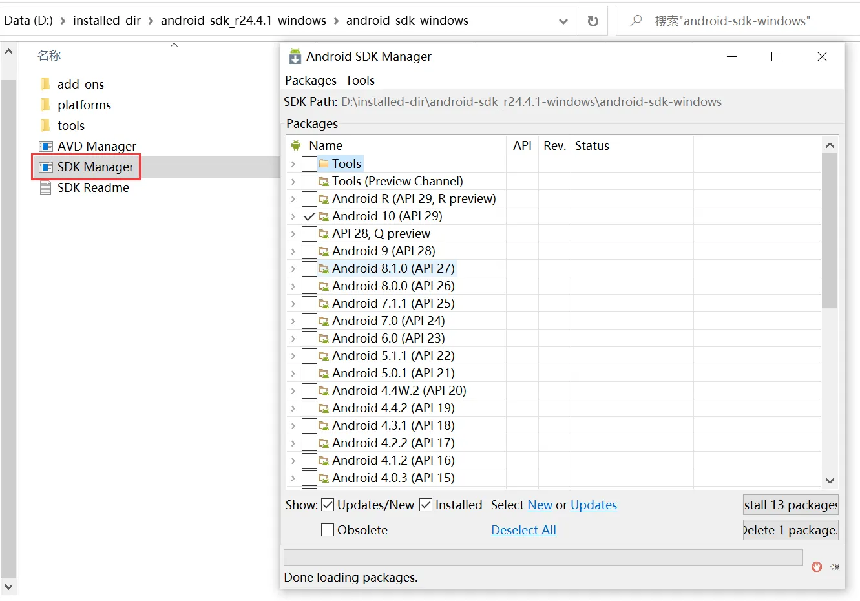Click the Delete 1 package button
The height and width of the screenshot is (601, 860).
(x=791, y=530)
